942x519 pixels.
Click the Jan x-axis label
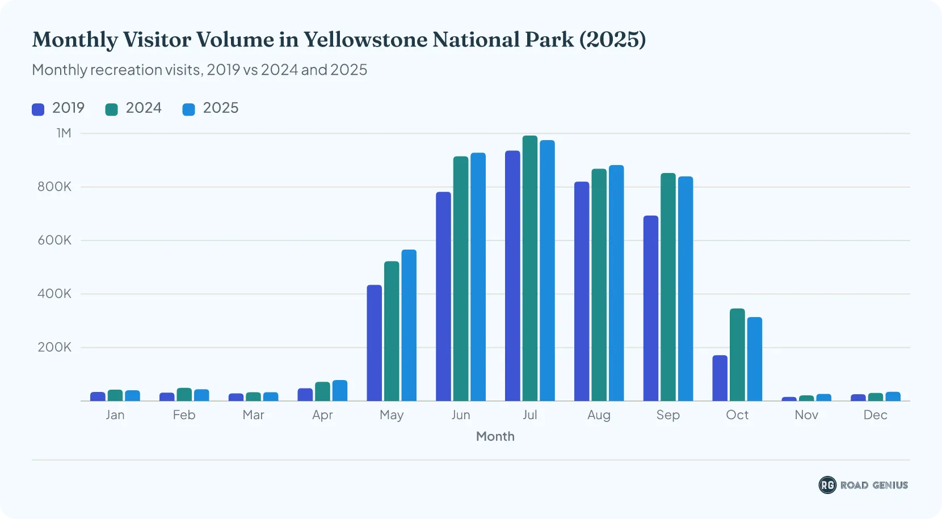[x=115, y=415]
